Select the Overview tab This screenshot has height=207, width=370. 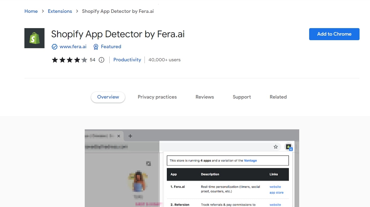point(108,97)
